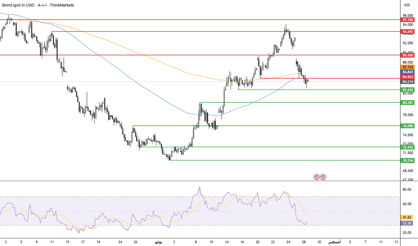
Task: Select the 97.100 red resistance price label
Action: pos(408,20)
